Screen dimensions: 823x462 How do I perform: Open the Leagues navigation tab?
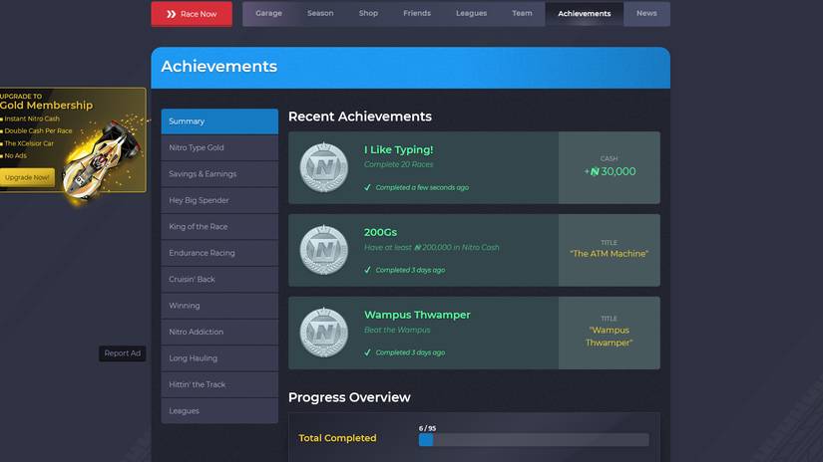471,13
